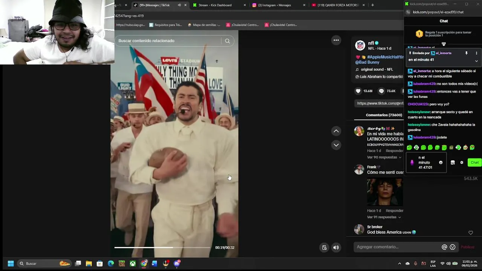Open the comments bubble showing 73.6K
The width and height of the screenshot is (482, 271).
click(381, 91)
